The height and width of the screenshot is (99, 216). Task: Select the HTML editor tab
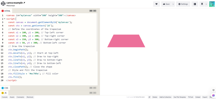(6, 11)
